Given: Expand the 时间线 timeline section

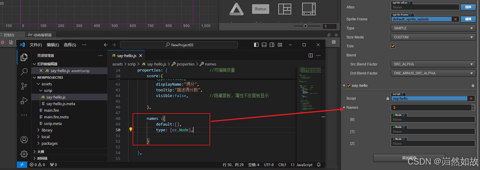Looking at the screenshot, I should coord(69,158).
